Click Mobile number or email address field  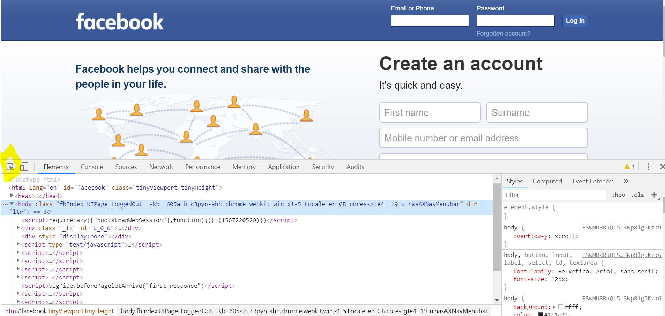pos(483,138)
